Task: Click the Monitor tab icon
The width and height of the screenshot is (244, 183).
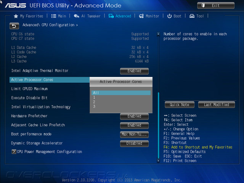Action: [141, 16]
